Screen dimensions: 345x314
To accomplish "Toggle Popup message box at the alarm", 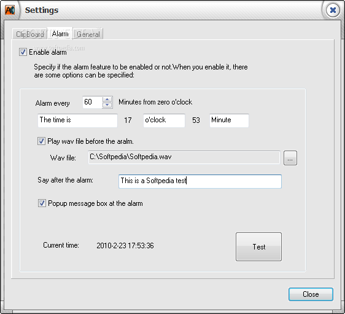I will pyautogui.click(x=42, y=203).
